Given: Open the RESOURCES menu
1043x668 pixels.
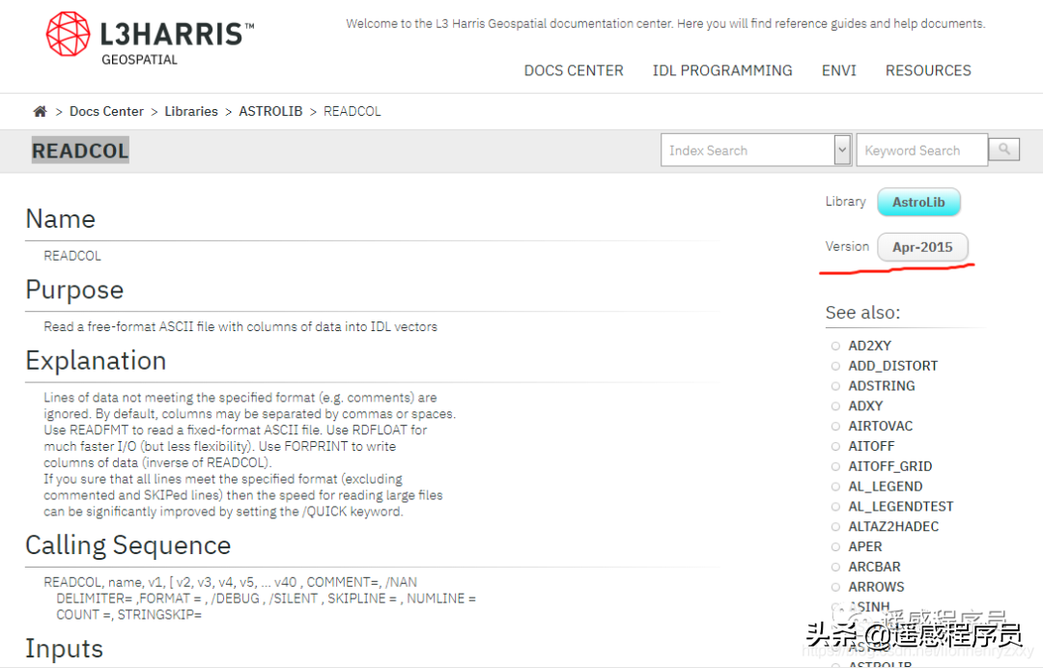Looking at the screenshot, I should [928, 70].
